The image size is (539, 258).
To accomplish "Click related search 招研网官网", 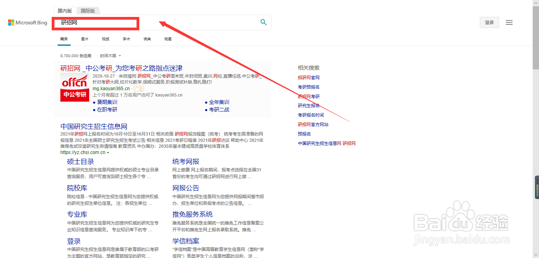I will 309,78.
